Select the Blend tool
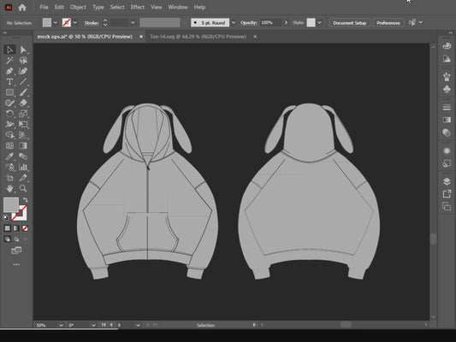 coord(23,156)
